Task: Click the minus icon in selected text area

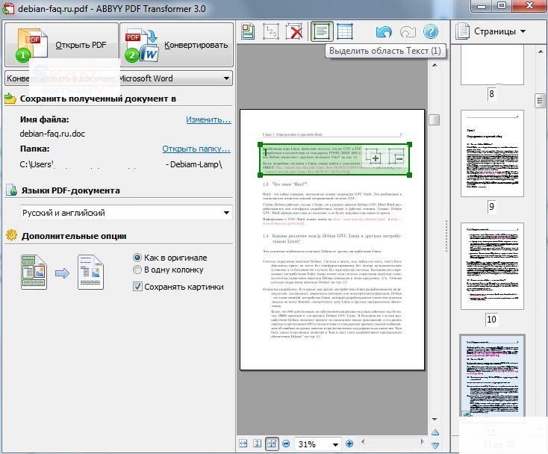Action: click(396, 157)
